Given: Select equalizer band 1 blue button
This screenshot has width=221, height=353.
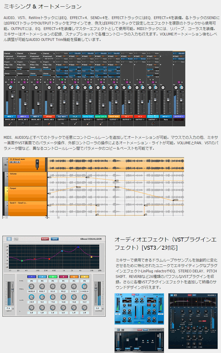Looking at the screenshot, I should click(x=32, y=276).
